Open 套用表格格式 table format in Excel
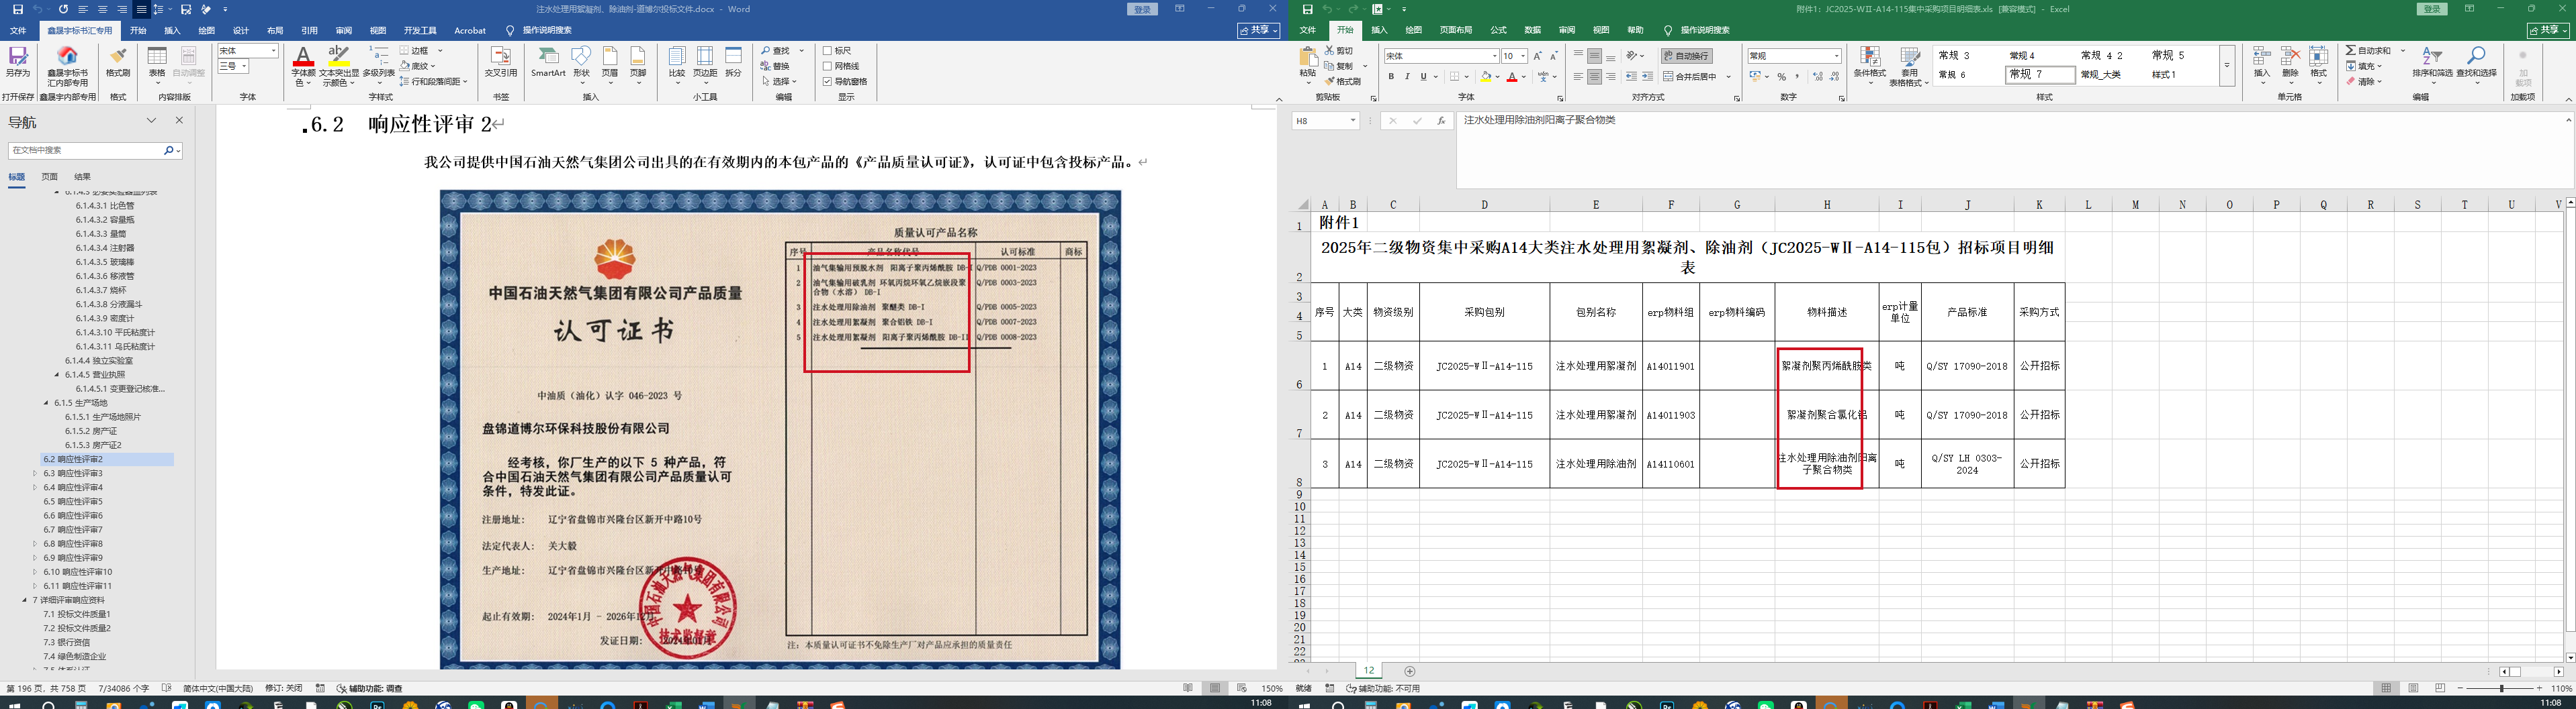The width and height of the screenshot is (2576, 709). (x=1910, y=66)
